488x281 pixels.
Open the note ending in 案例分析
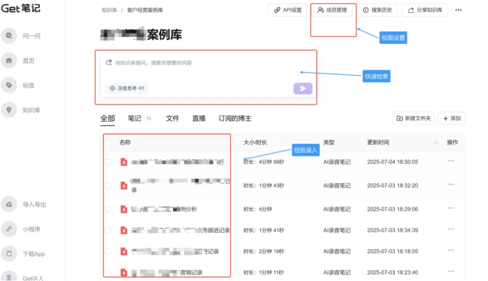[164, 209]
